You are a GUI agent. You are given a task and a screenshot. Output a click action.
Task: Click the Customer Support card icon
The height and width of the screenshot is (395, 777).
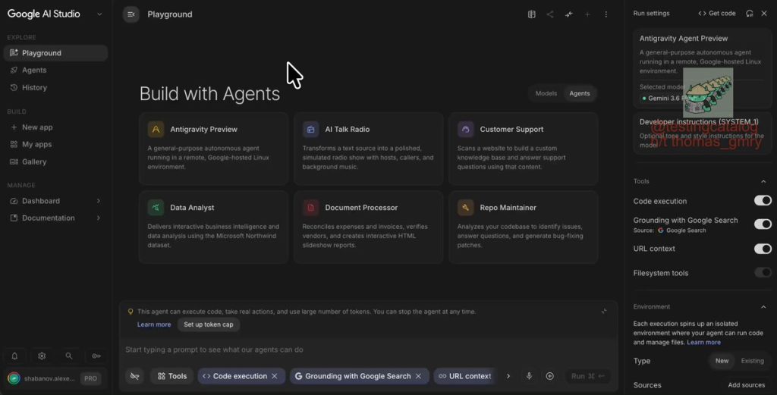pos(466,129)
